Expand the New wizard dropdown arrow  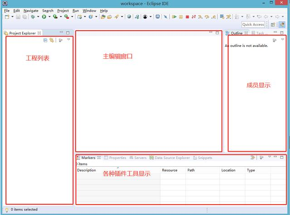point(12,17)
